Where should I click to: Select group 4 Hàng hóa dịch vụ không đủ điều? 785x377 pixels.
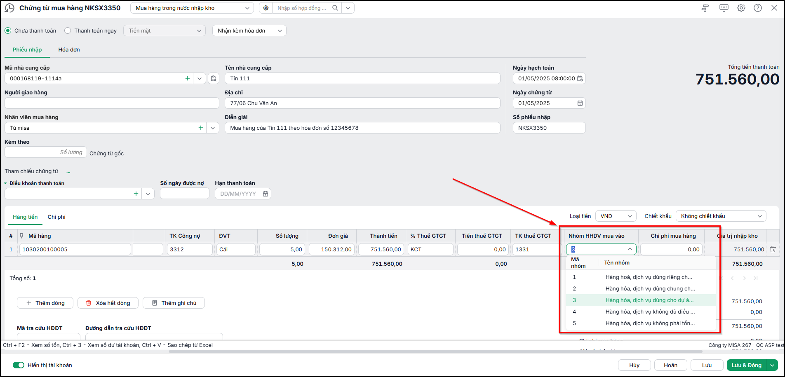click(x=641, y=311)
